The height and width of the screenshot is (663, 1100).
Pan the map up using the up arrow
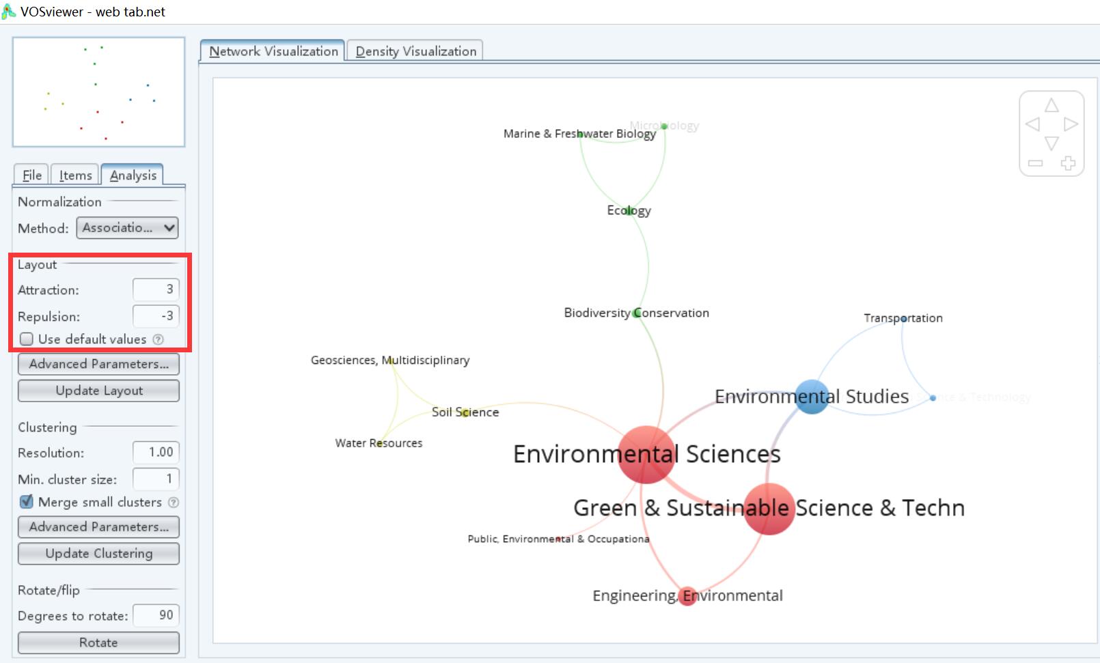(1051, 106)
